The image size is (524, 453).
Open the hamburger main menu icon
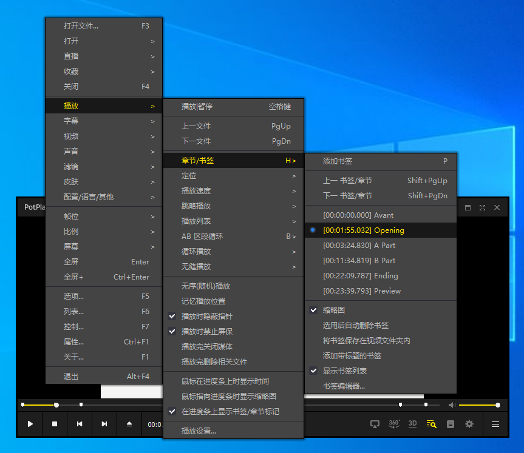click(x=495, y=424)
